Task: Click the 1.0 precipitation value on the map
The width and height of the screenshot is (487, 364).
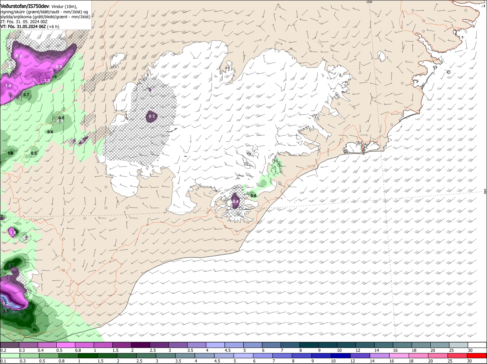Action: pos(10,153)
